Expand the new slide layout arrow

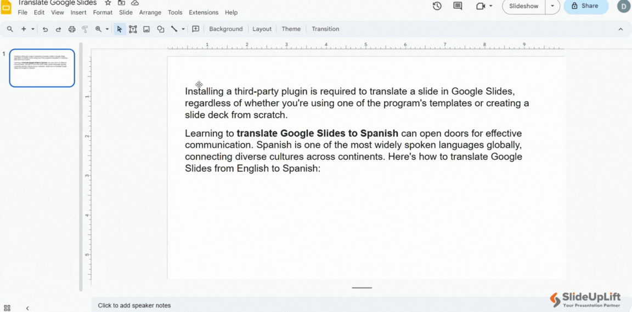point(33,29)
